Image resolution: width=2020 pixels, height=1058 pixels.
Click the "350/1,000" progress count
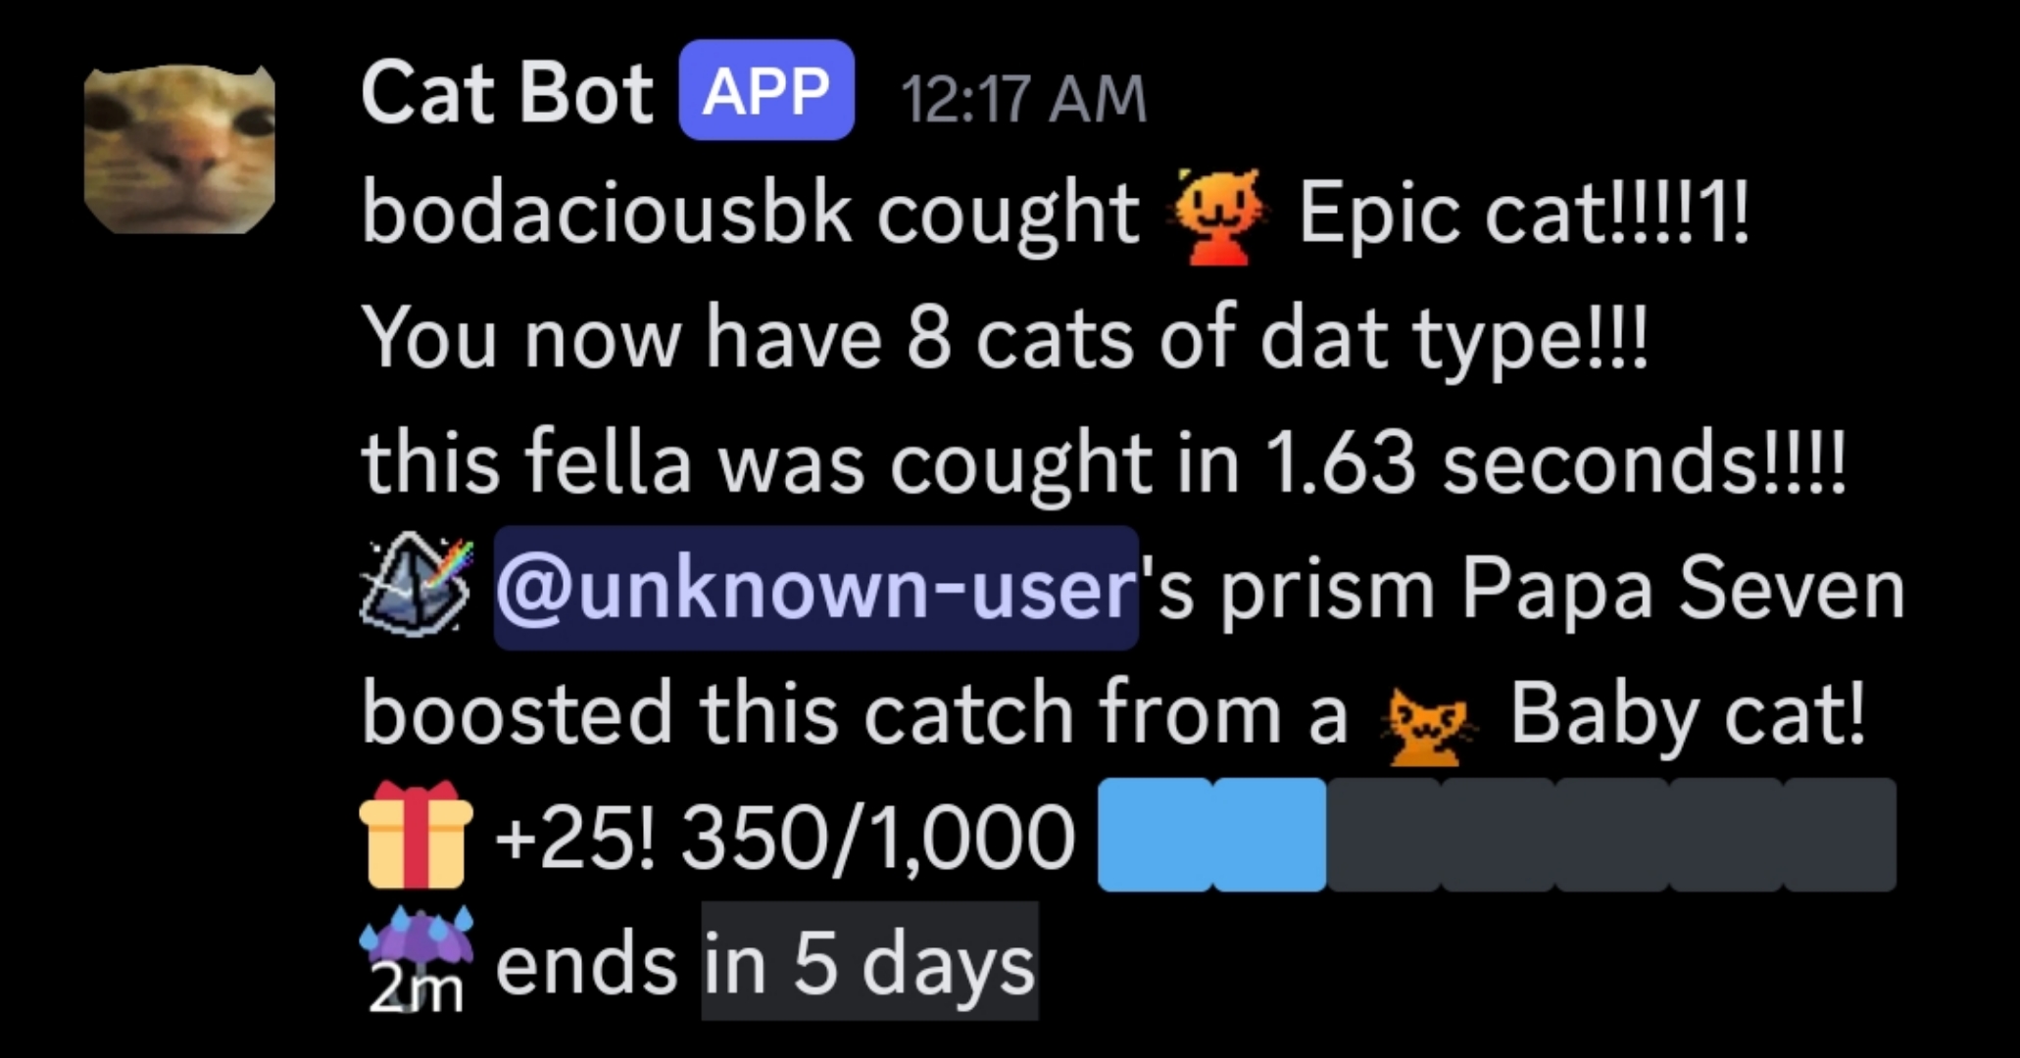tap(877, 838)
